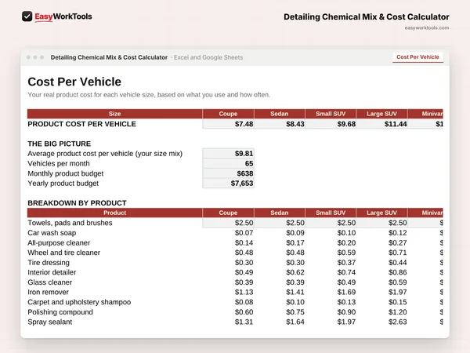The image size is (470, 353).
Task: Select the Iron remover row label
Action: point(48,292)
